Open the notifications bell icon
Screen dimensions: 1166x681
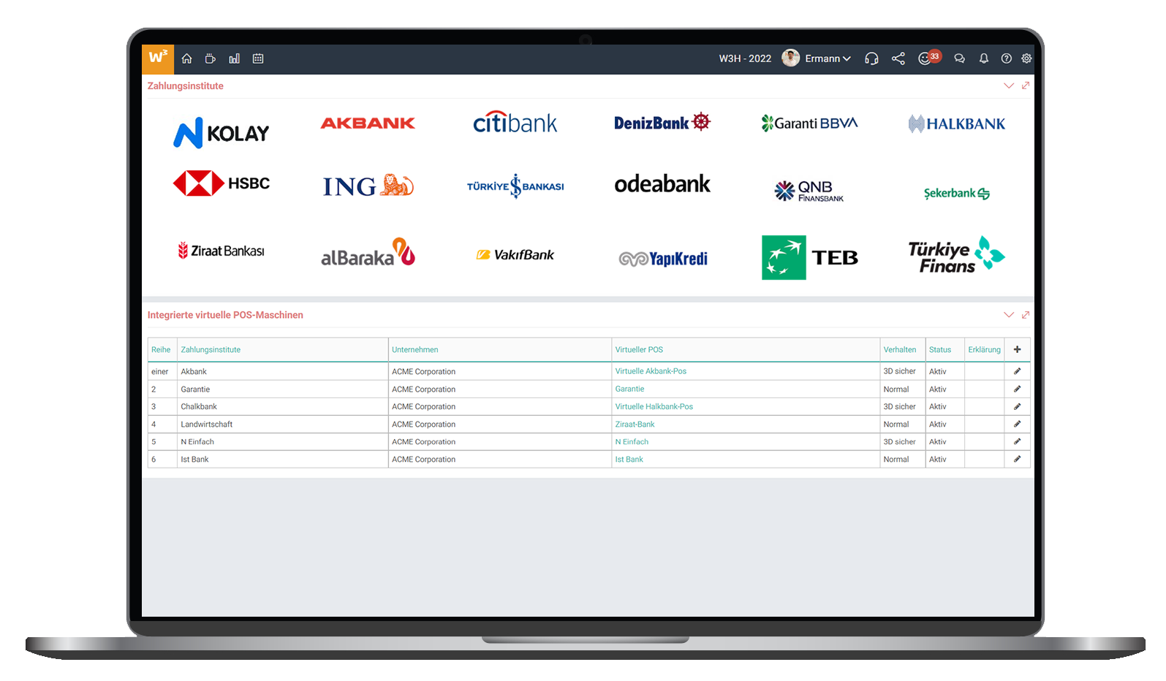pos(984,58)
